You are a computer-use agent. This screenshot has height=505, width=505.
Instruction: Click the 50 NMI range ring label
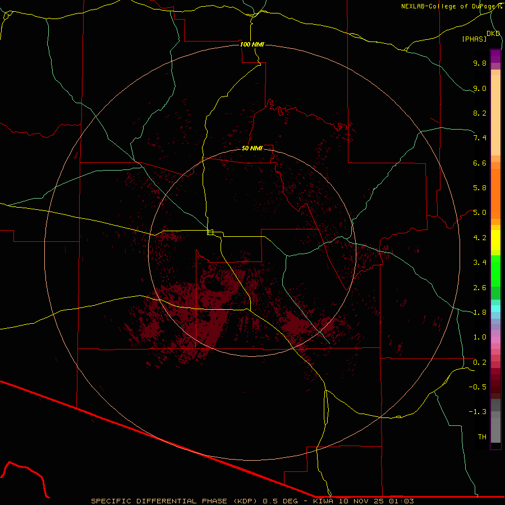click(x=252, y=148)
